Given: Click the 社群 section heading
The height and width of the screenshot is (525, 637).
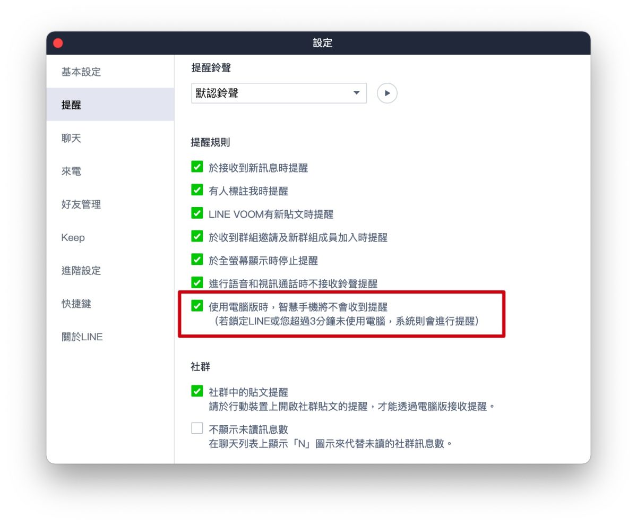Looking at the screenshot, I should pos(201,366).
